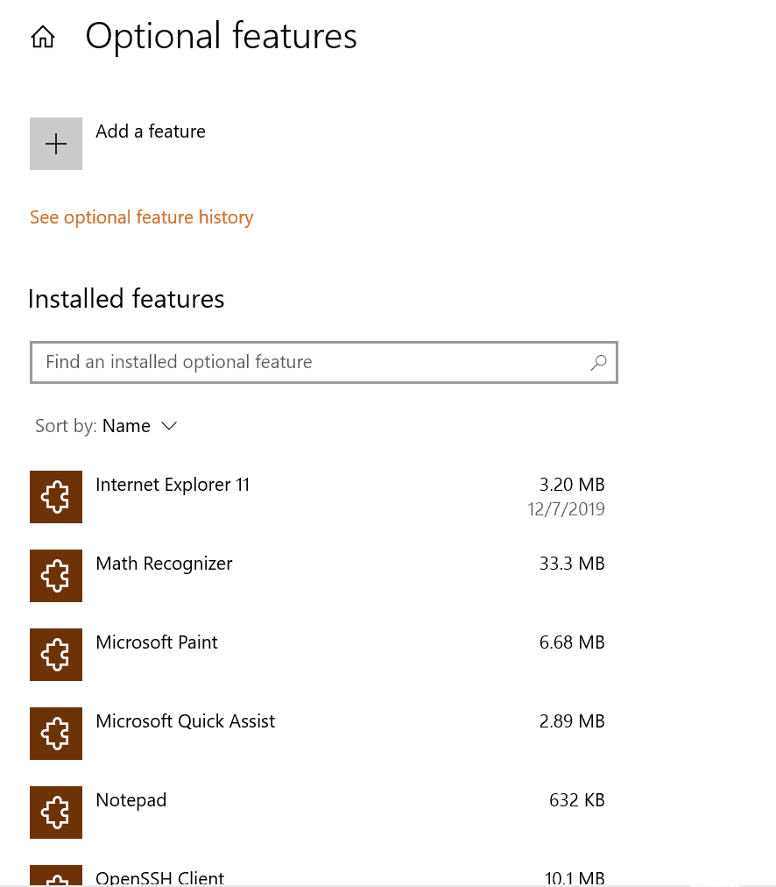The height and width of the screenshot is (887, 776).
Task: Click the 2.89 MB size value
Action: click(572, 721)
